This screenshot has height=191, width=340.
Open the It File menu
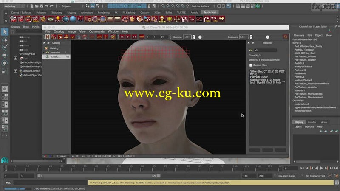click(x=48, y=31)
